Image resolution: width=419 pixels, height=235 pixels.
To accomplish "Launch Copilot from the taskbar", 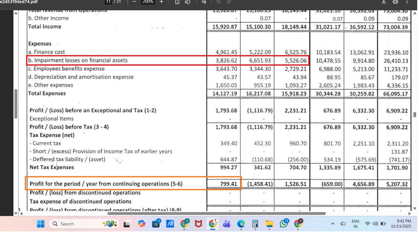I will pyautogui.click(x=141, y=224).
